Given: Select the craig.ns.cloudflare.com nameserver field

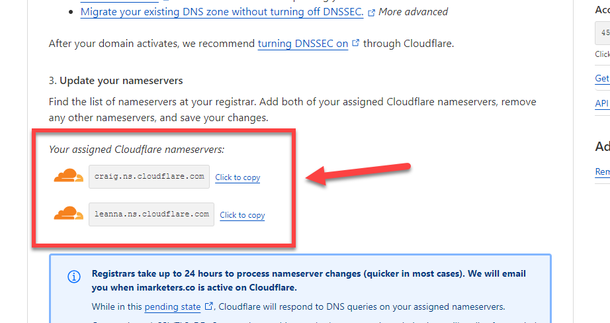Looking at the screenshot, I should pyautogui.click(x=149, y=177).
